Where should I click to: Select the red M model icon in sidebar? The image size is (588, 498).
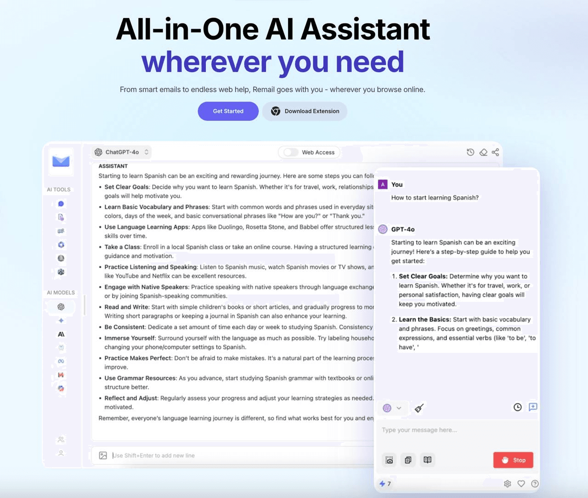[61, 375]
